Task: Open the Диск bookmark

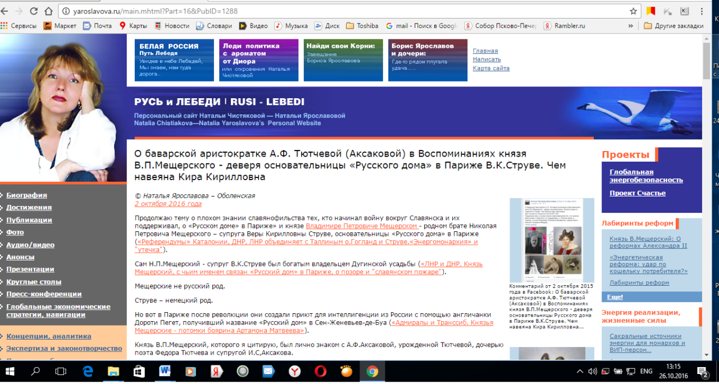Action: coord(327,26)
